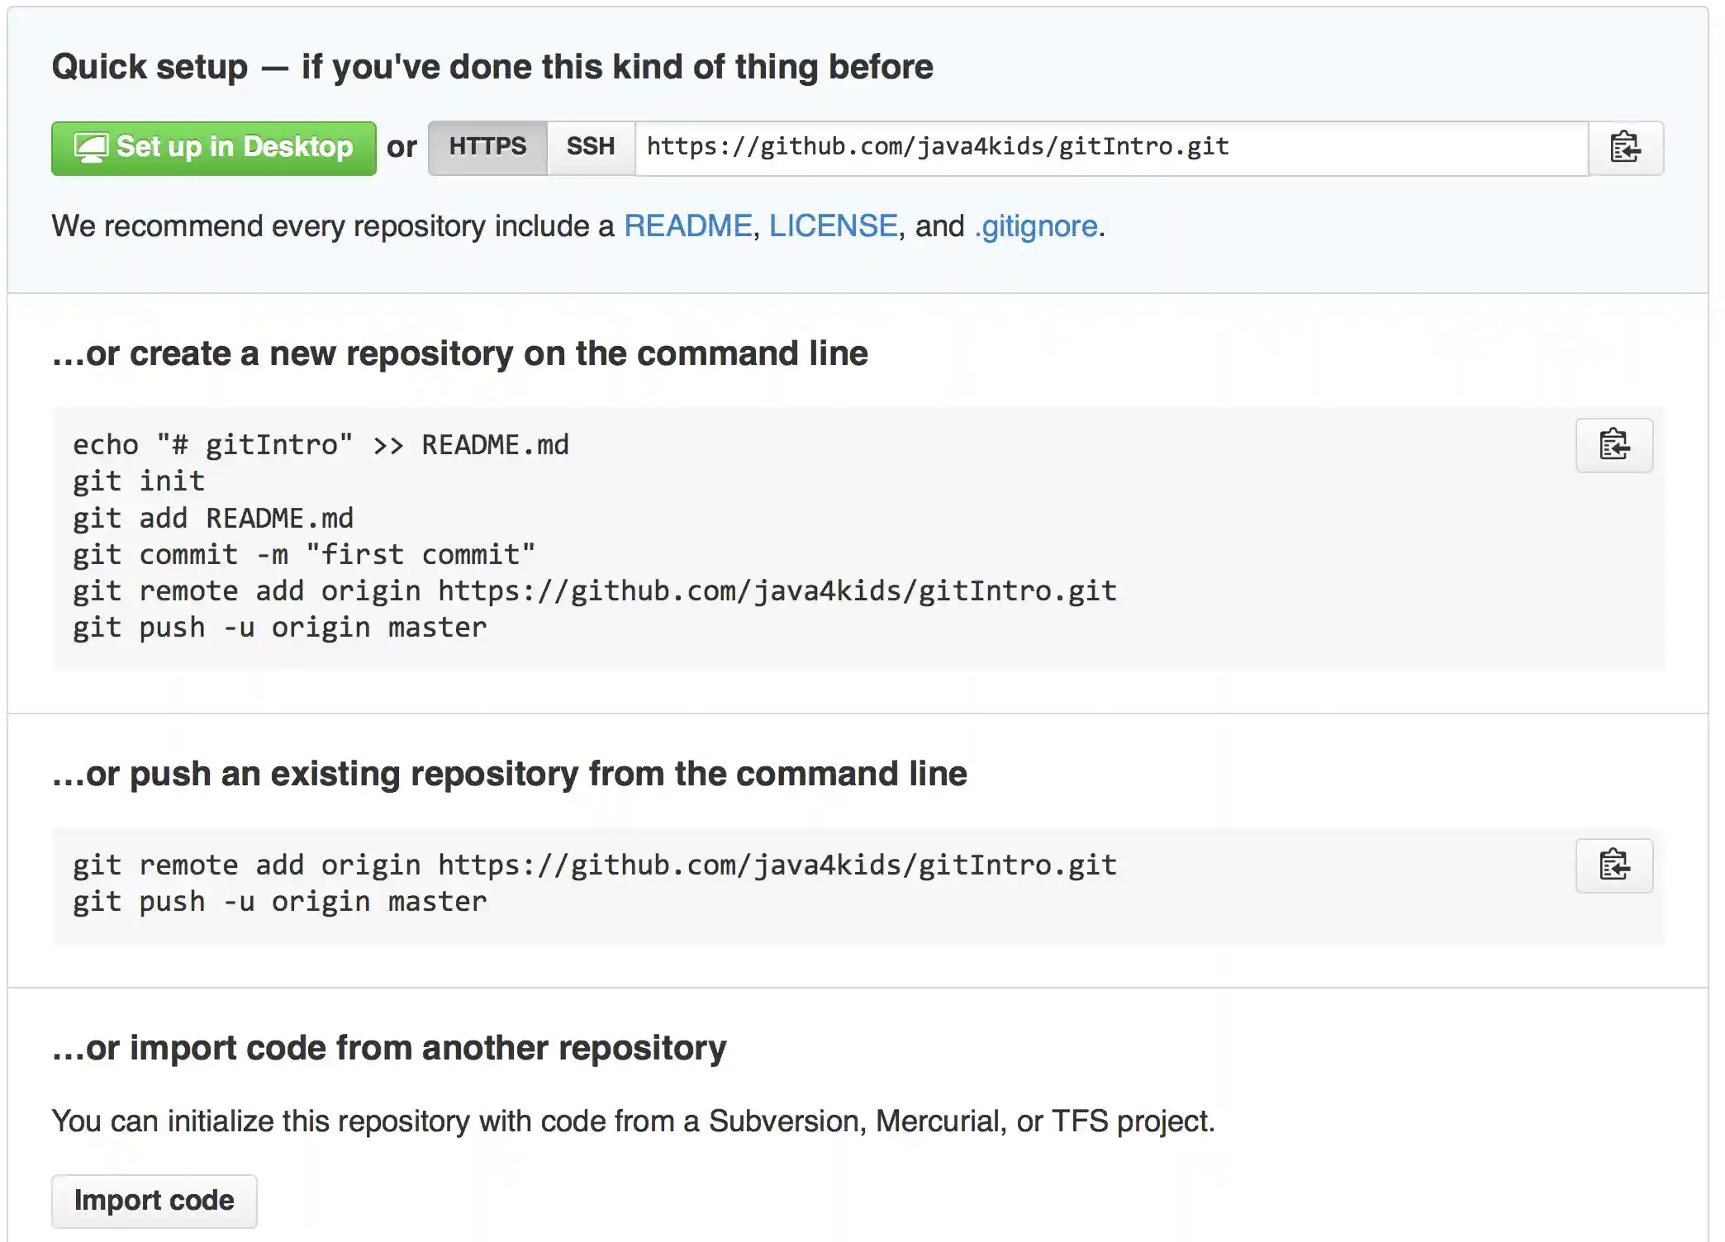Select the git init line in code block

137,481
